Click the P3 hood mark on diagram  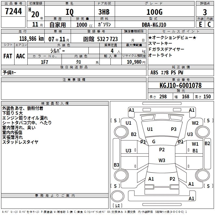(174, 129)
